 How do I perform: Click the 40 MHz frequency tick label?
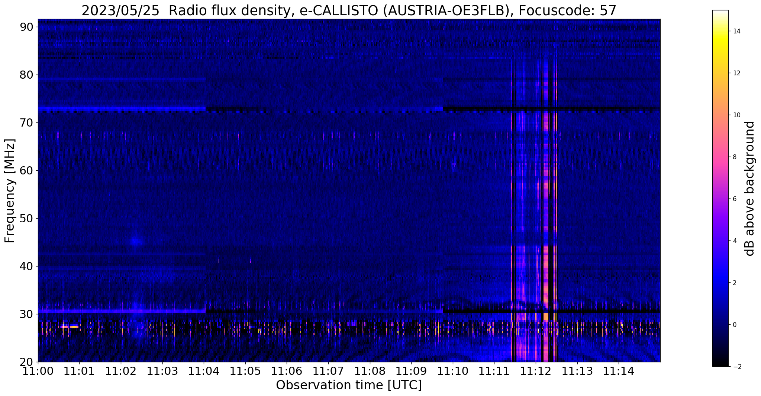[x=26, y=266]
